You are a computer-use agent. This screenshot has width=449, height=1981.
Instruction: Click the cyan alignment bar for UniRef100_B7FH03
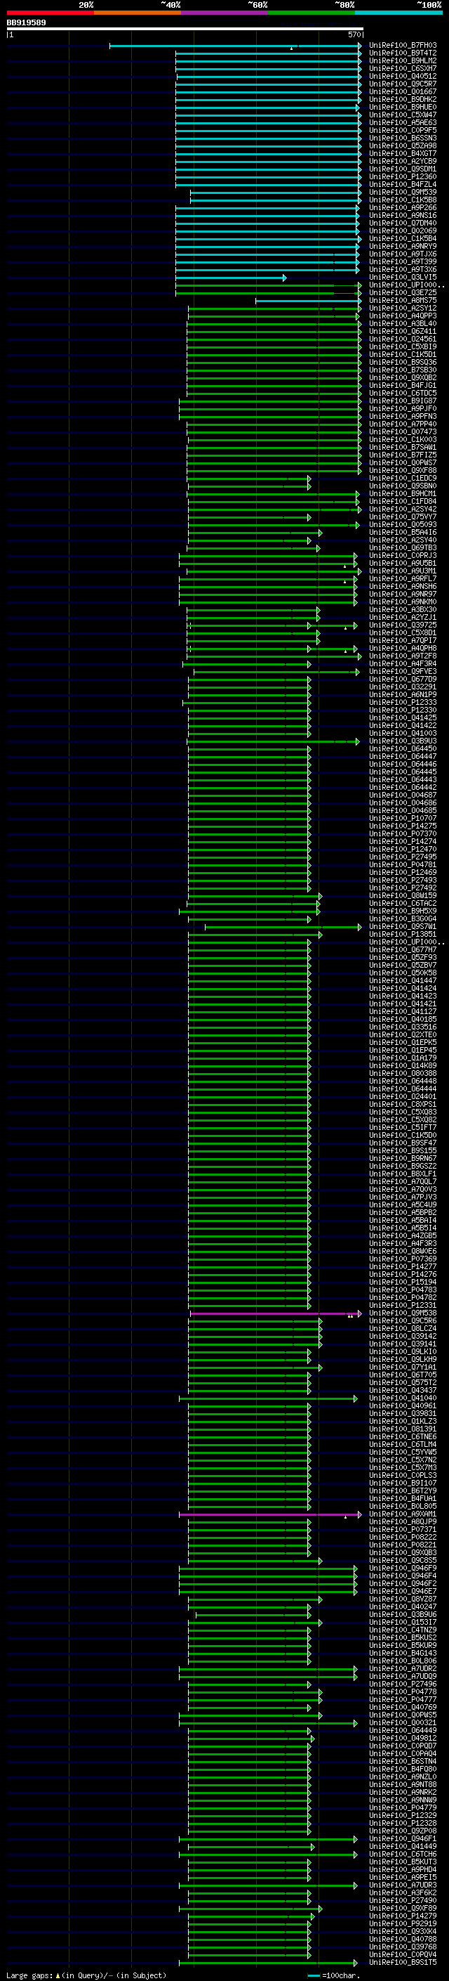click(x=235, y=46)
